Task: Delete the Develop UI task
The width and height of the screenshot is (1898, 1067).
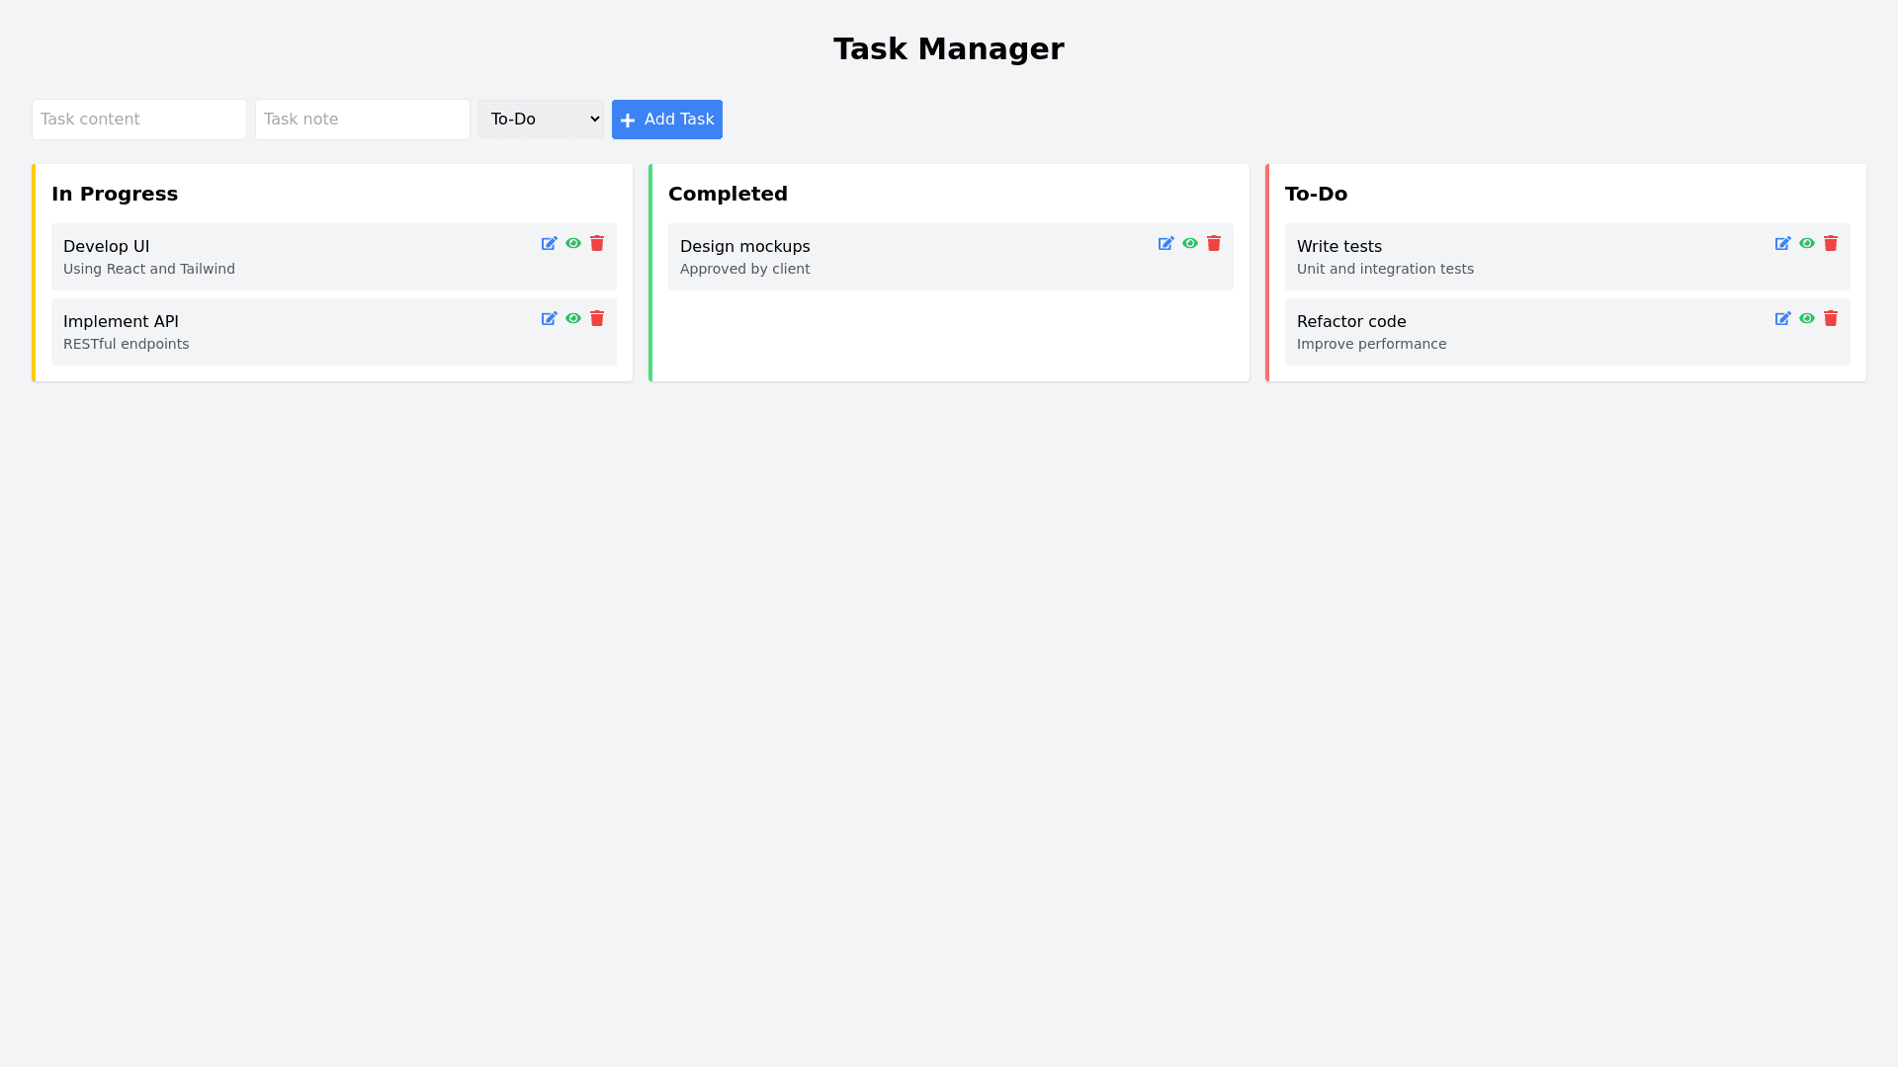Action: pyautogui.click(x=597, y=243)
